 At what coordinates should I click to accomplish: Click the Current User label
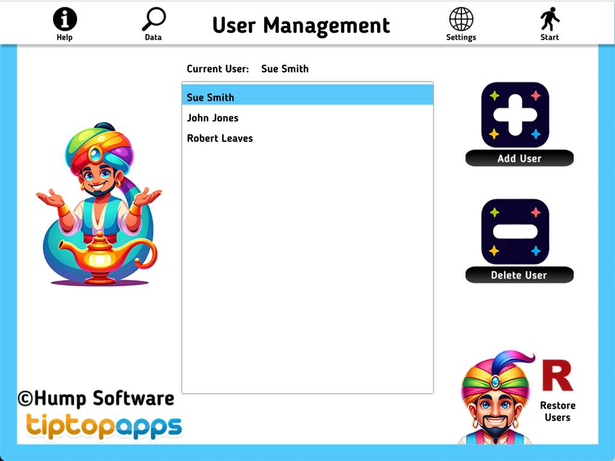217,68
